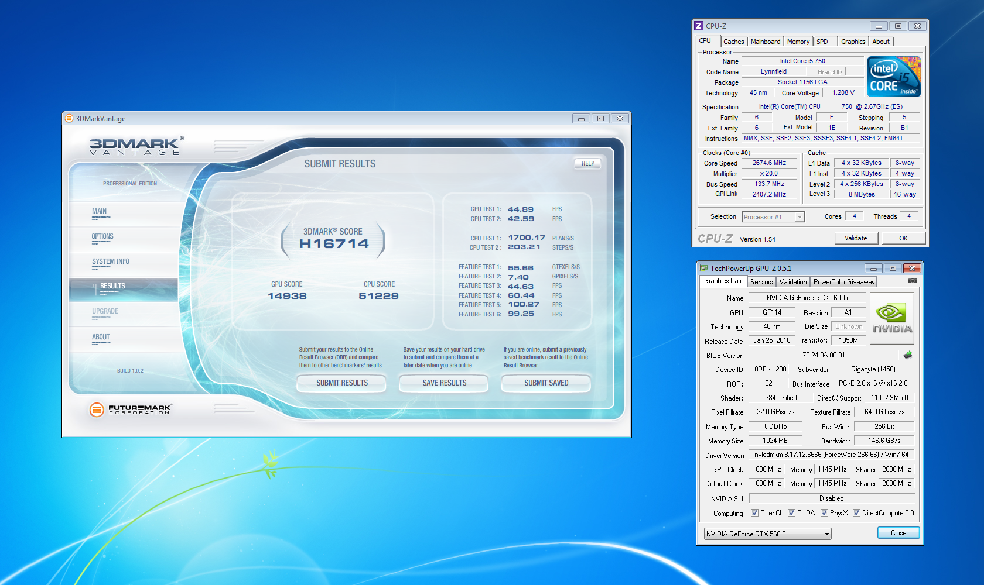Click the Subvendor value Gigabyte (1458)
Image resolution: width=984 pixels, height=585 pixels.
(x=873, y=369)
